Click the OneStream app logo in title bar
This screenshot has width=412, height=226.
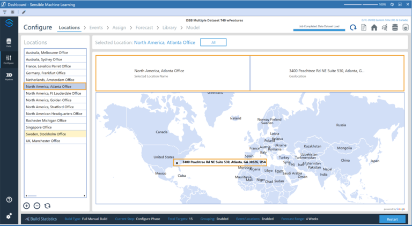pyautogui.click(x=3, y=4)
